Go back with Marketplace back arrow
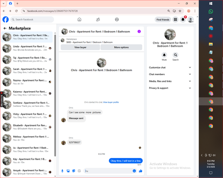This screenshot has width=223, height=178. [5, 28]
